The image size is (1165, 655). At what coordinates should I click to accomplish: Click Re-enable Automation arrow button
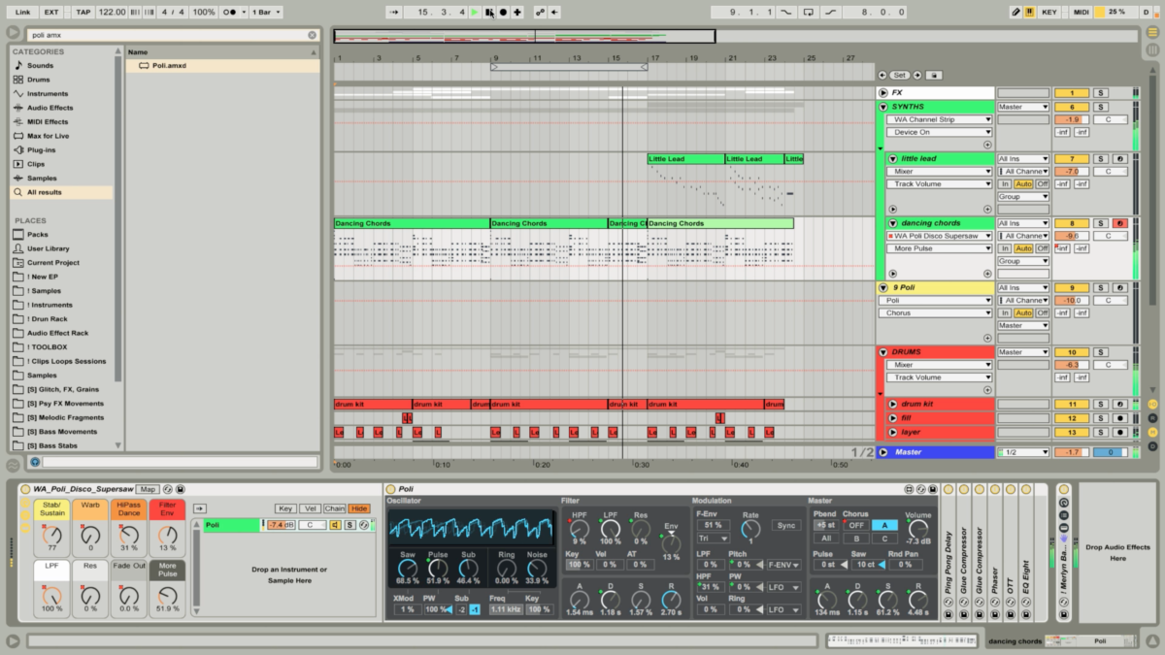coord(554,12)
